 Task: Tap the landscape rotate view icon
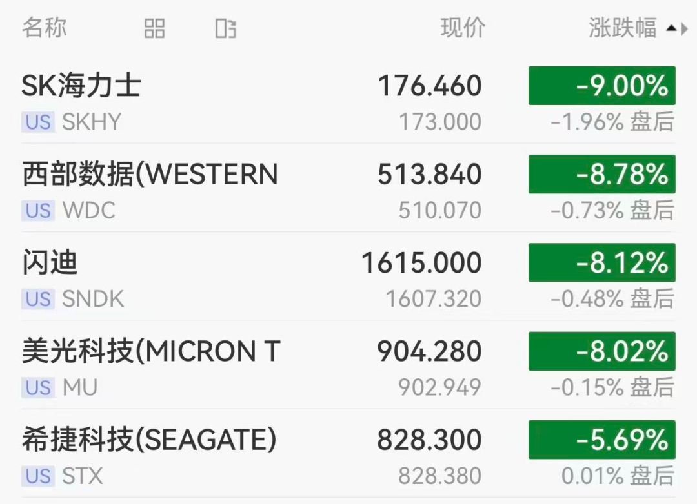226,28
